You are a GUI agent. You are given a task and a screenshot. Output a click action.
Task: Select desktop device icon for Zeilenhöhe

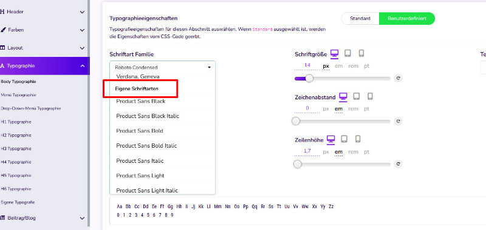point(330,140)
